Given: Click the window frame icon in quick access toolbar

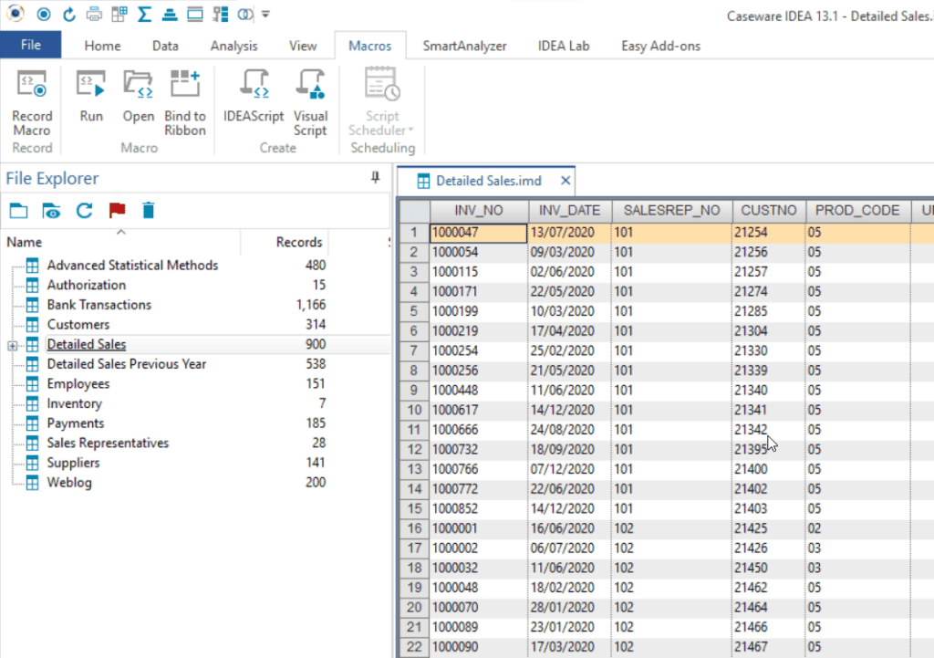Looking at the screenshot, I should coord(195,15).
